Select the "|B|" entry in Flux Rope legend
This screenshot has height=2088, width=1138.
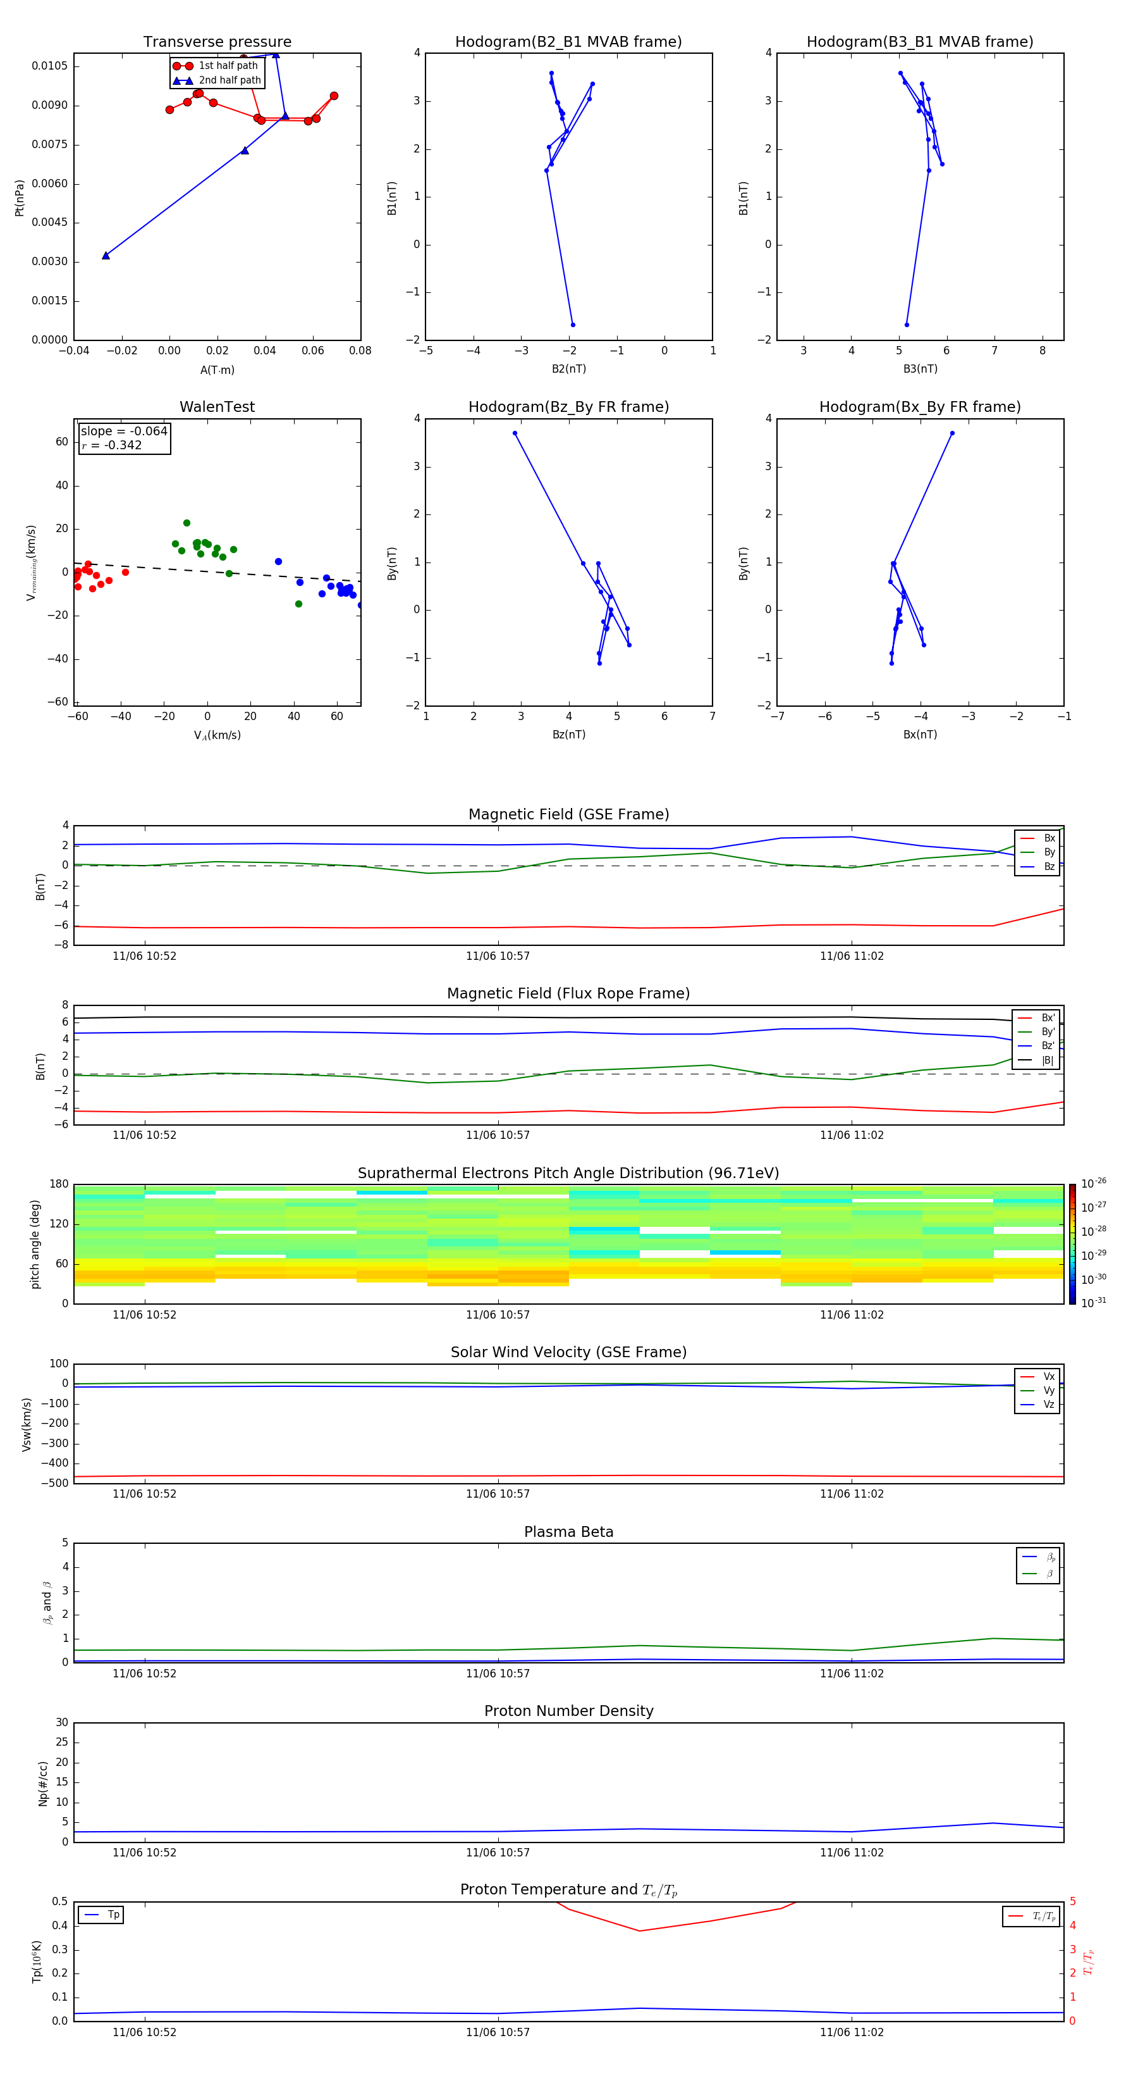click(1037, 1060)
